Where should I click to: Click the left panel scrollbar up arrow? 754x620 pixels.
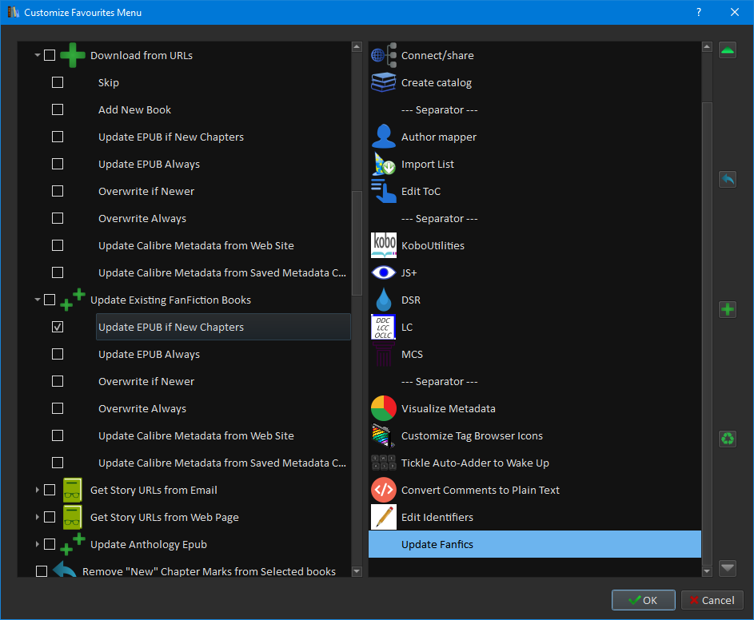click(x=357, y=46)
